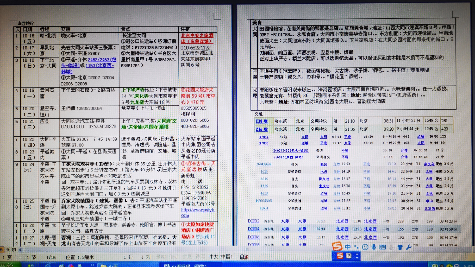475x267 pixels.
Task: Toggle 改写 overtype mode in status bar
Action: point(200,257)
